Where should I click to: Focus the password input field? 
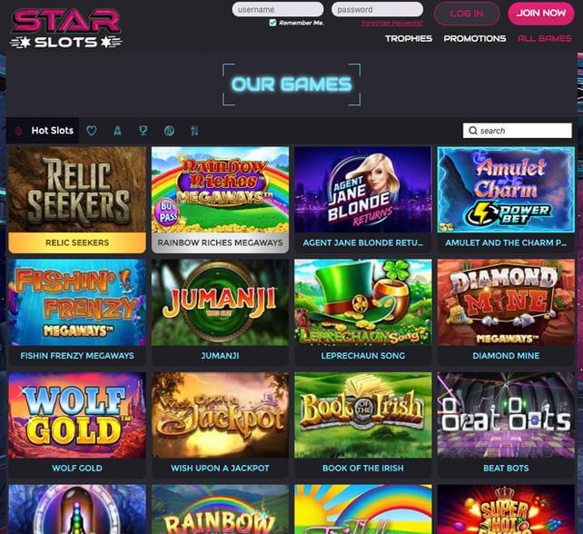coord(378,9)
